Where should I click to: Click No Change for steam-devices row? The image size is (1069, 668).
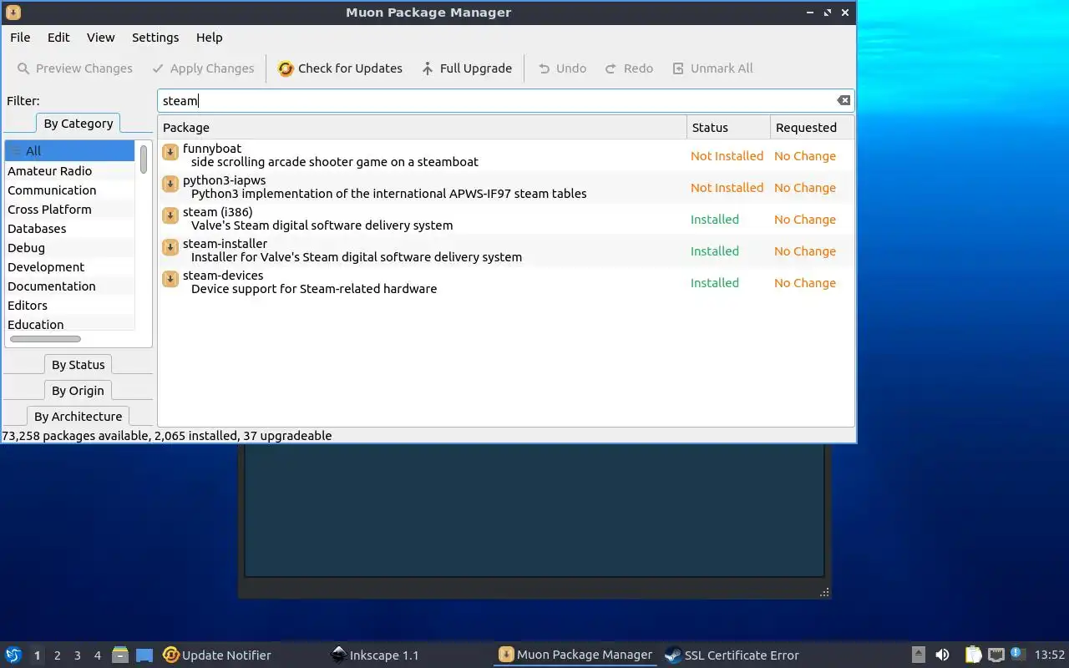point(804,283)
